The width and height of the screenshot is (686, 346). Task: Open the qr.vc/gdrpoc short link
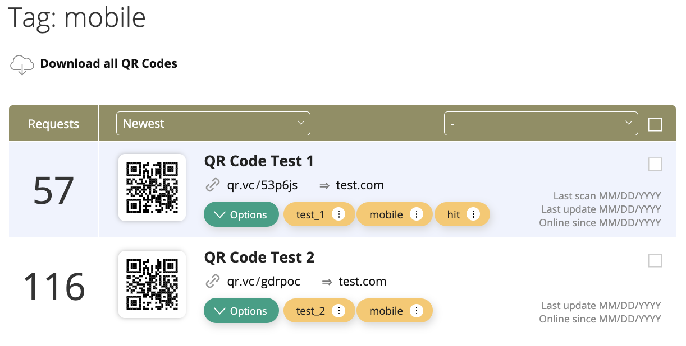(263, 282)
